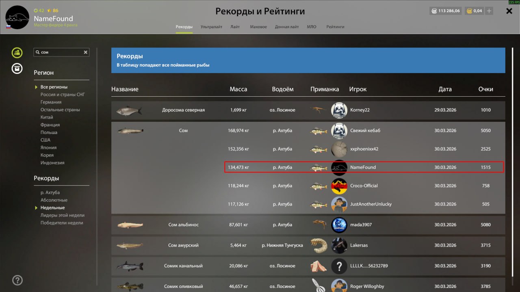Click the bait icon in Lakersas row
The height and width of the screenshot is (292, 520).
pos(319,245)
